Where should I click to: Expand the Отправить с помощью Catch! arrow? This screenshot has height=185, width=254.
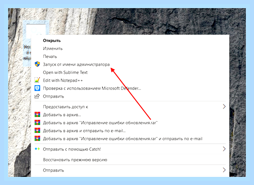[x=224, y=149]
